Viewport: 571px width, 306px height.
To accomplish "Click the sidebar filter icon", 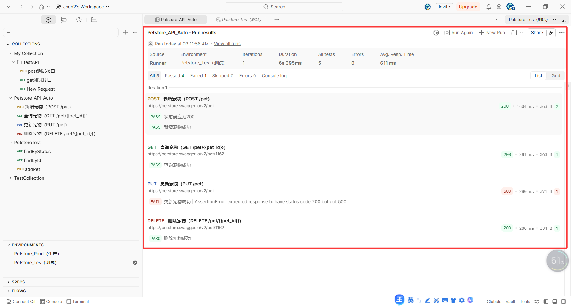I will [8, 32].
